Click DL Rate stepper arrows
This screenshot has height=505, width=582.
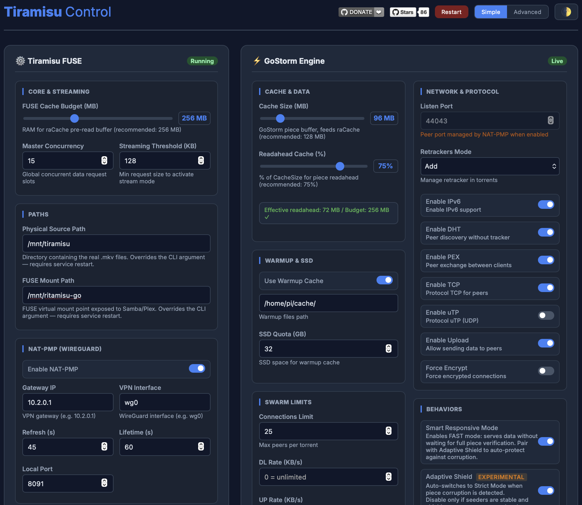pos(389,477)
